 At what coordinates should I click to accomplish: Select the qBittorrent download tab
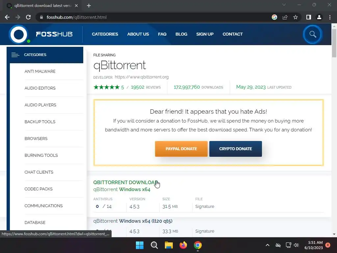42,6
